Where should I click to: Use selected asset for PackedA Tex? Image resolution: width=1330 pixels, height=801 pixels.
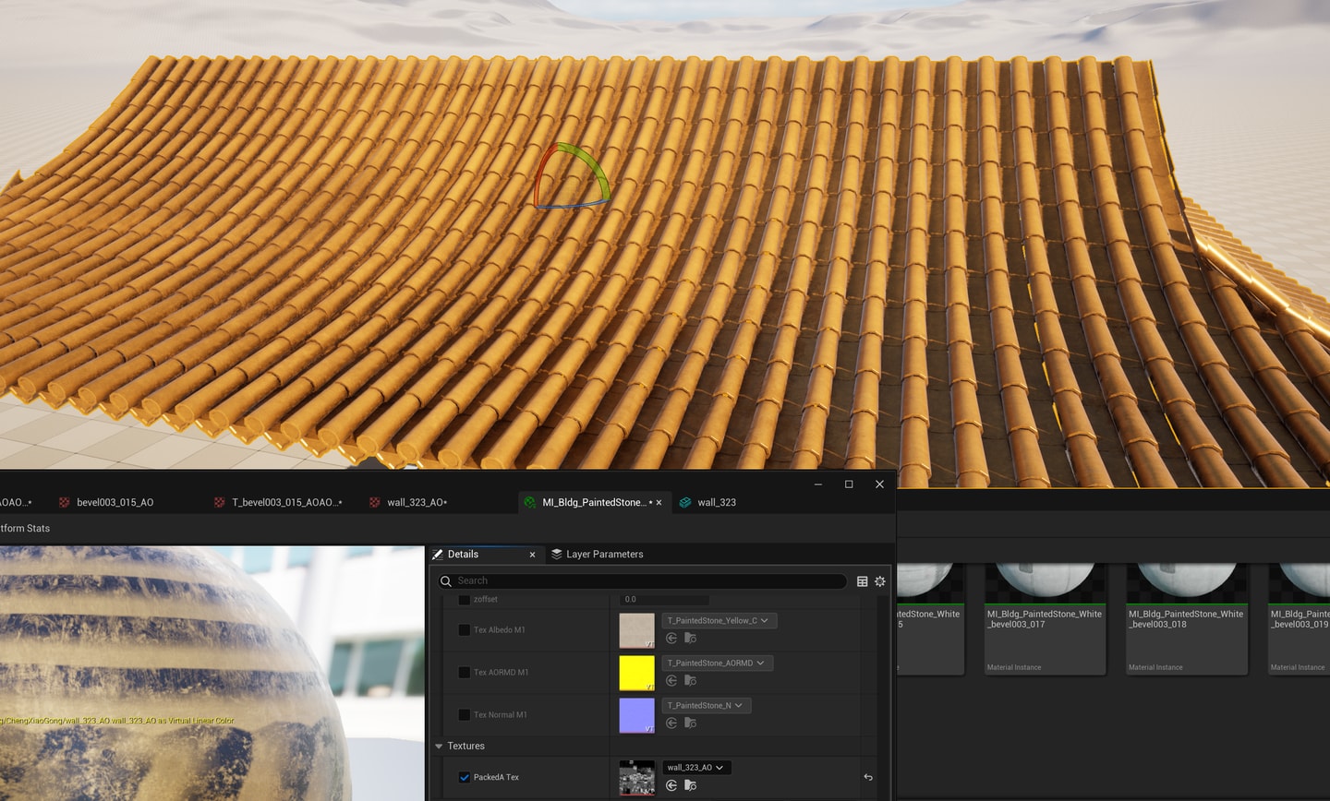coord(671,785)
